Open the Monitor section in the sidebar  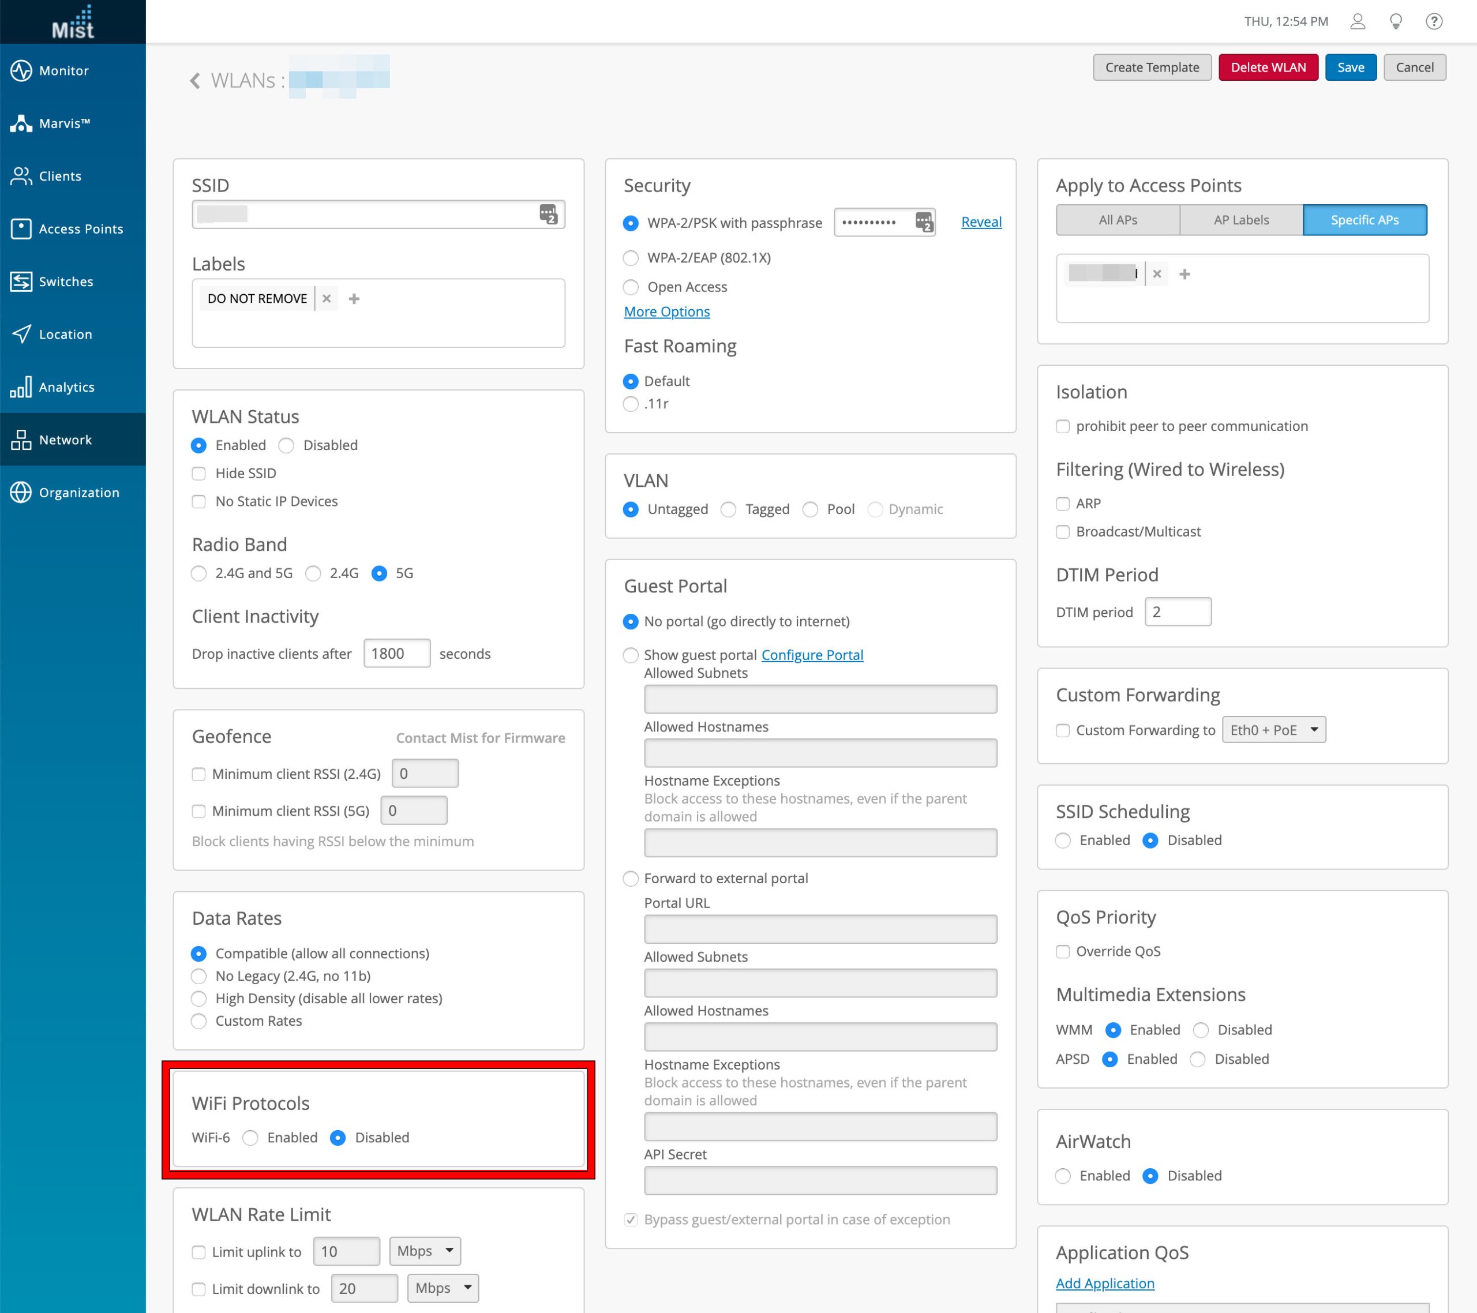63,70
